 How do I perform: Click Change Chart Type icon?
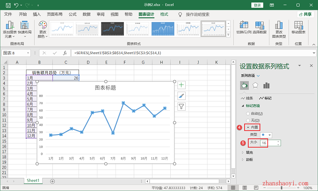(x=279, y=29)
